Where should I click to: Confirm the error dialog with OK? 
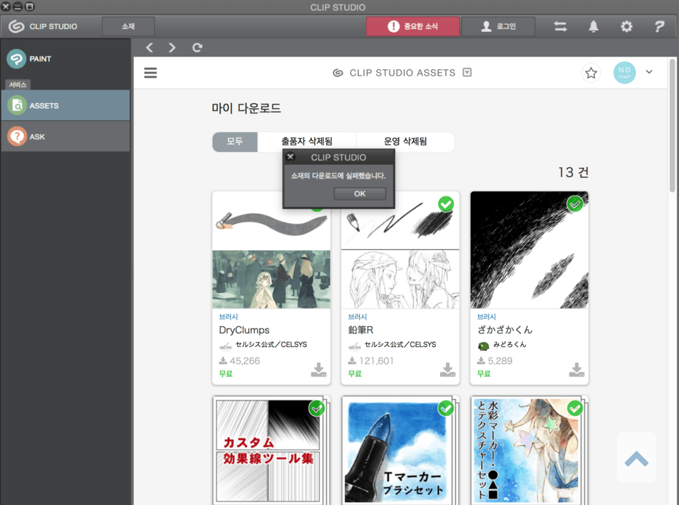click(359, 194)
